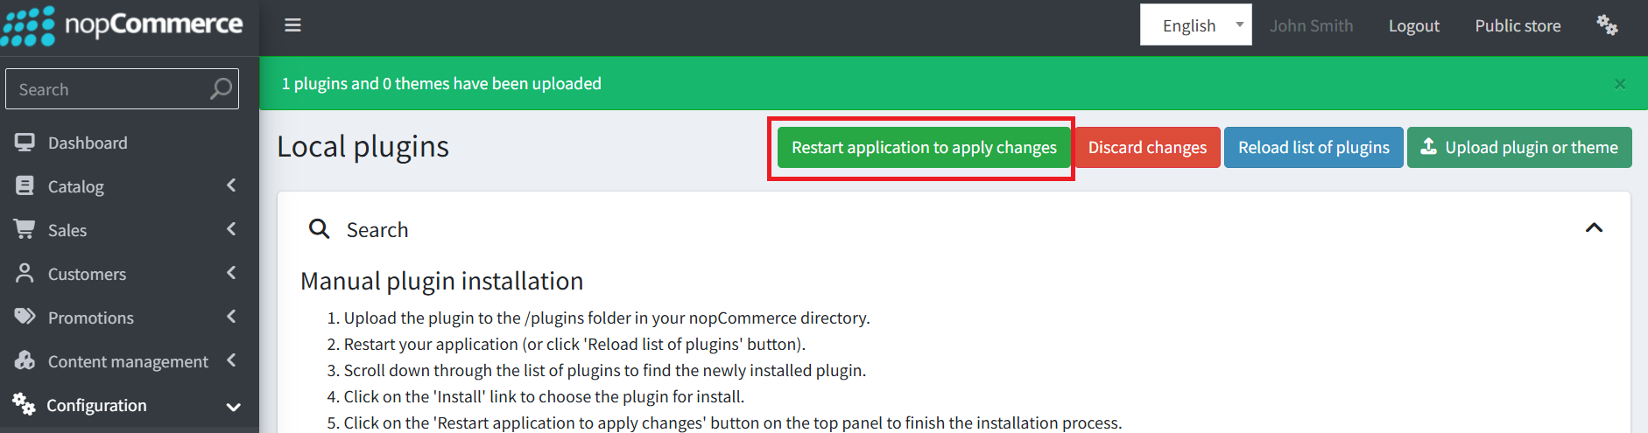The image size is (1648, 433).
Task: Click step "Click on the 'Install' link"
Action: [x=544, y=397]
